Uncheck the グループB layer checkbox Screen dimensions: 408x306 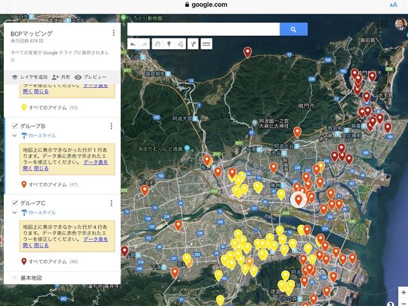point(15,126)
